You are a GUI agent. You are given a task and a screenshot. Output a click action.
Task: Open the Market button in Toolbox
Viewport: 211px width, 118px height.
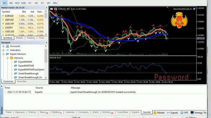pyautogui.click(x=159, y=113)
